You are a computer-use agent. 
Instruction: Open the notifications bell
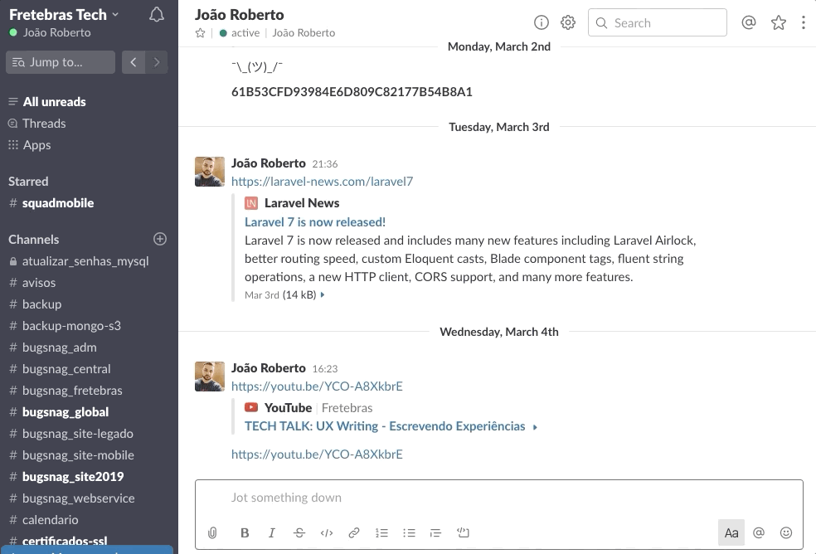click(157, 15)
